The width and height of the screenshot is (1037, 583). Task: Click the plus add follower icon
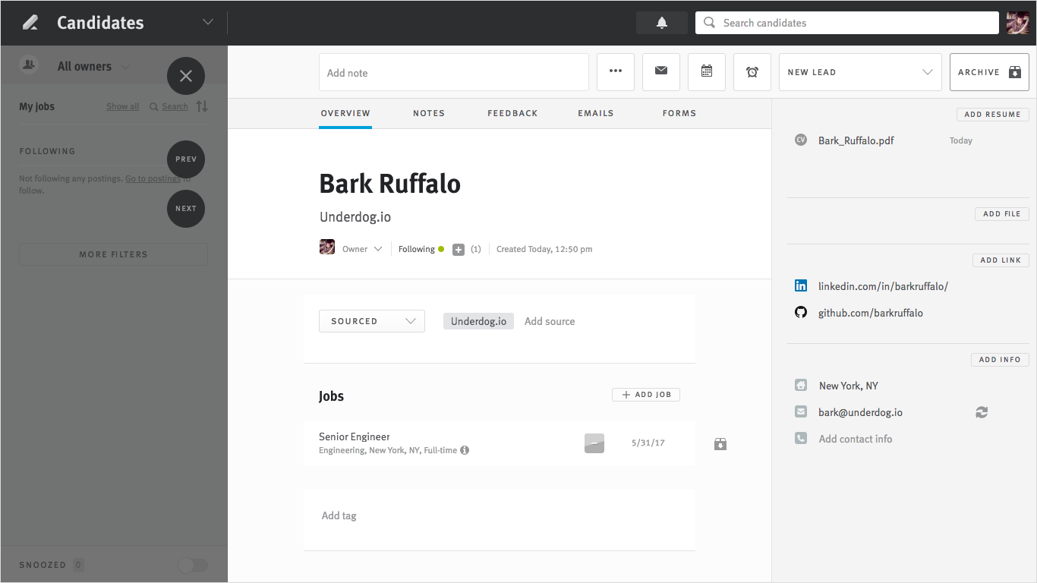[x=459, y=250]
